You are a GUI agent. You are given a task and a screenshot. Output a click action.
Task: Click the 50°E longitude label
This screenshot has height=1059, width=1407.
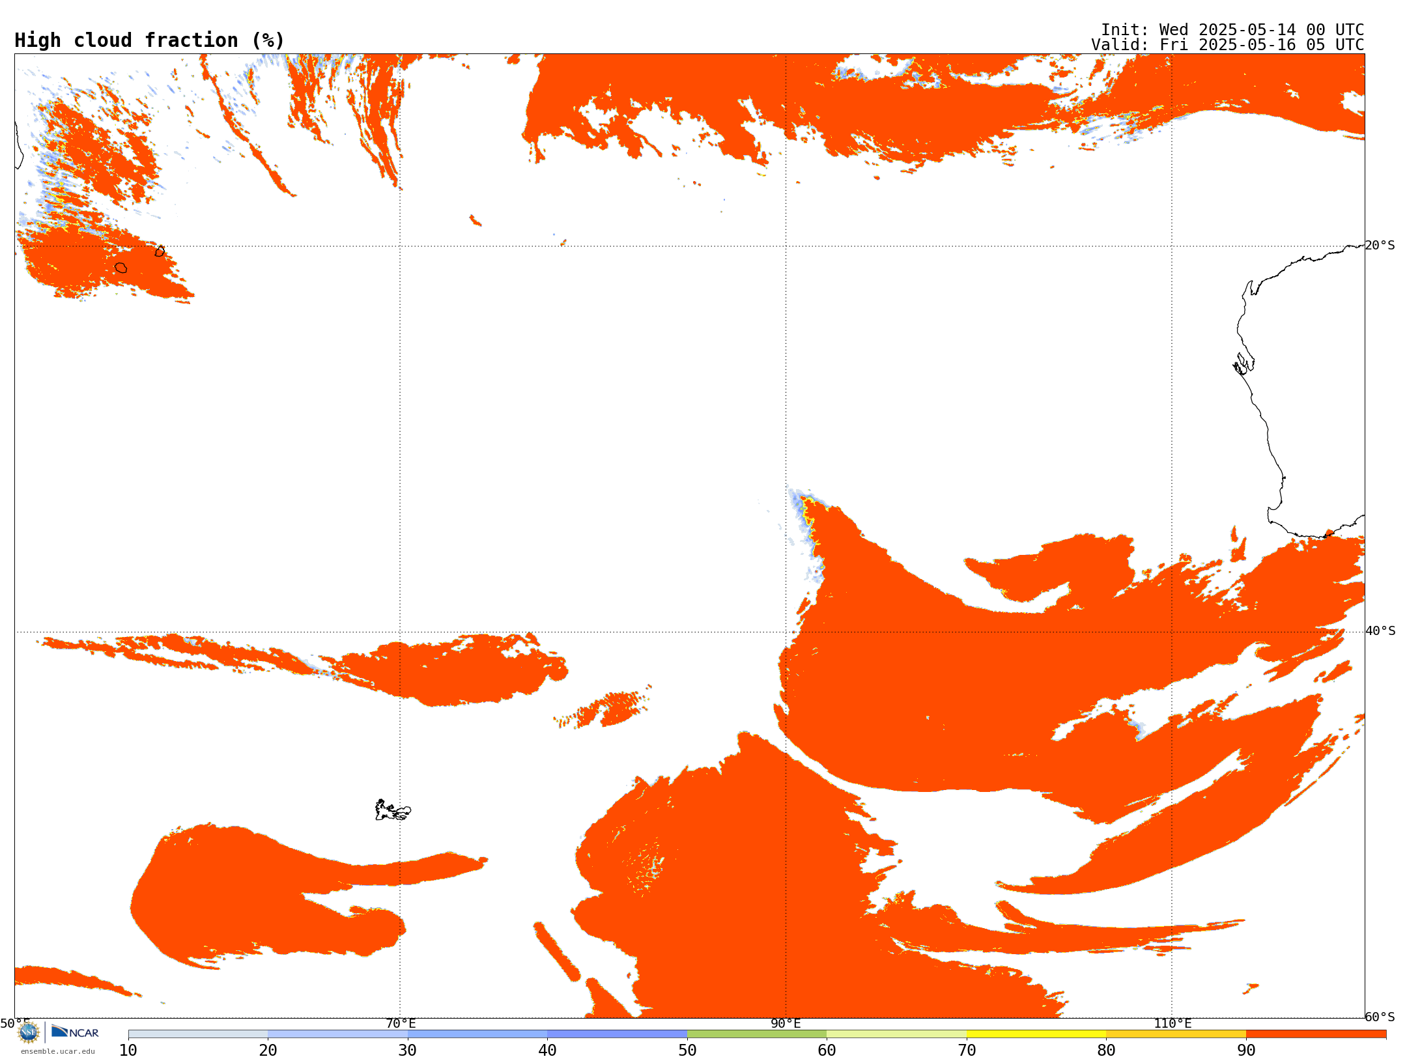pos(14,1023)
